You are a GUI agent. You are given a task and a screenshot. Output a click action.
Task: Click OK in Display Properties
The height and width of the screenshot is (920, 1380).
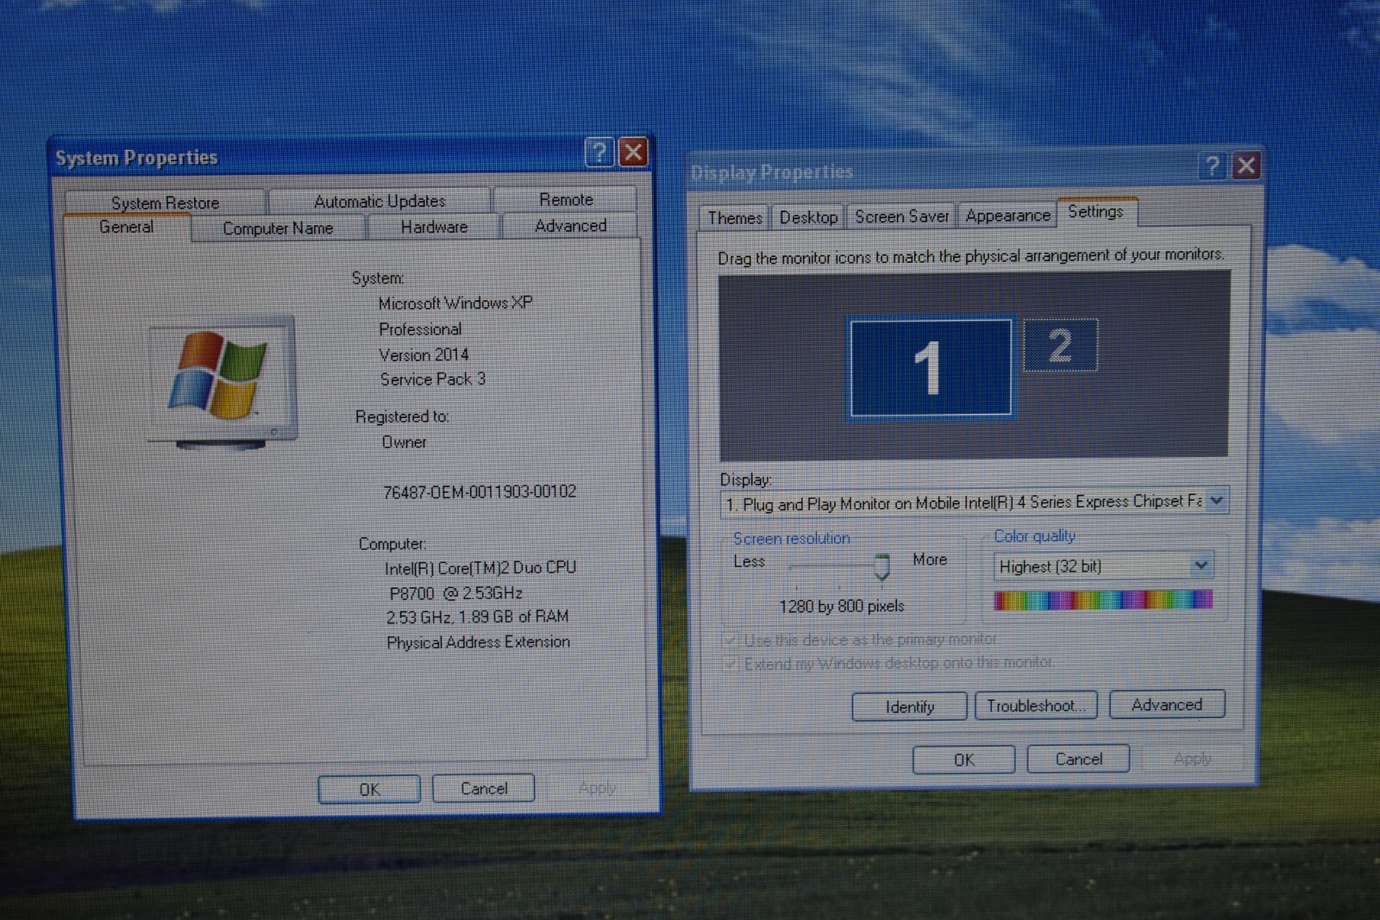(x=963, y=760)
